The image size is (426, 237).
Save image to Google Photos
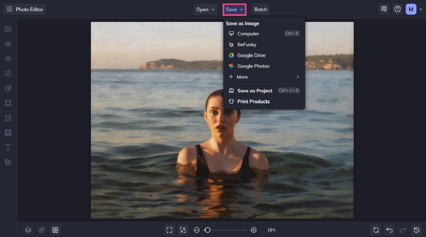tap(264, 66)
